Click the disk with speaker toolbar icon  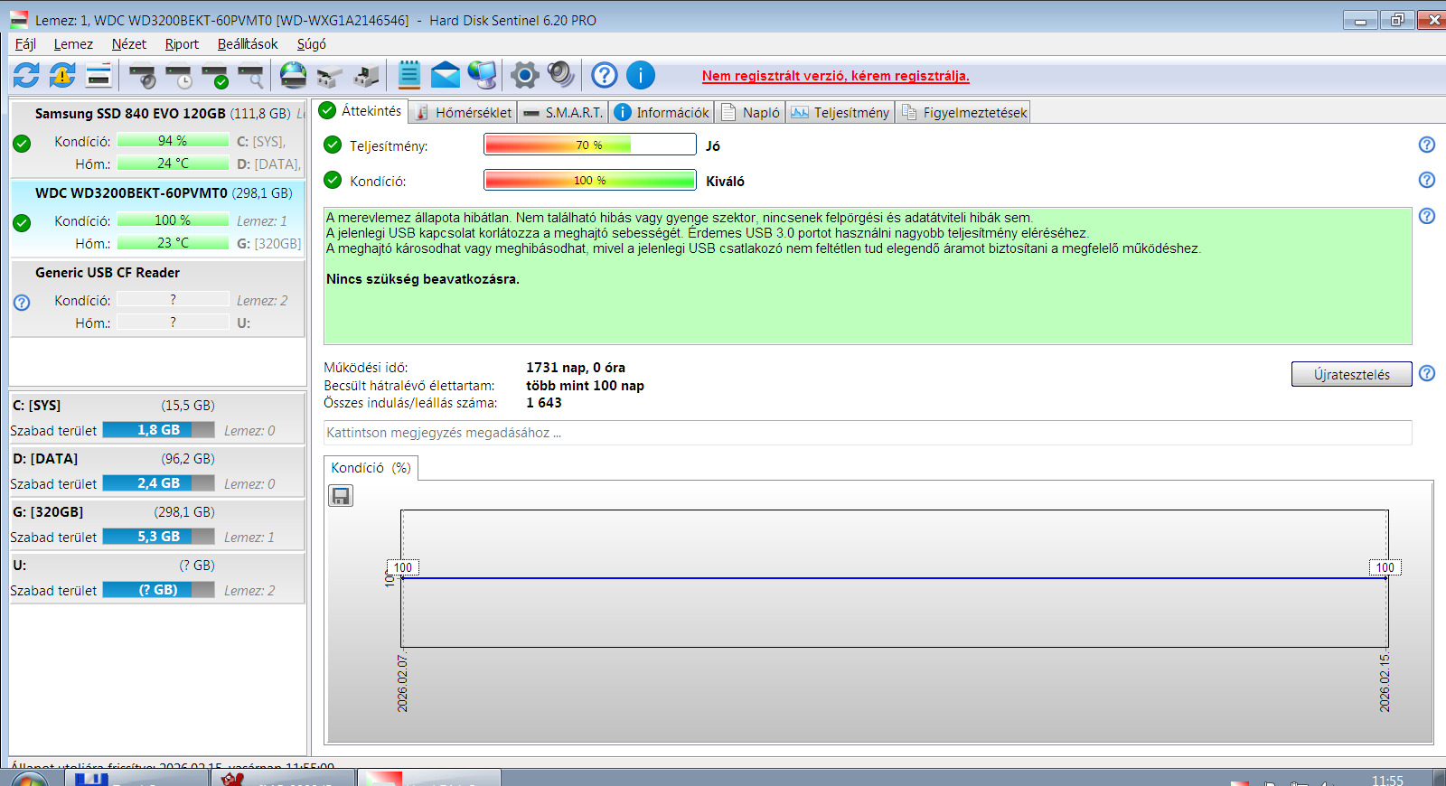(x=142, y=76)
